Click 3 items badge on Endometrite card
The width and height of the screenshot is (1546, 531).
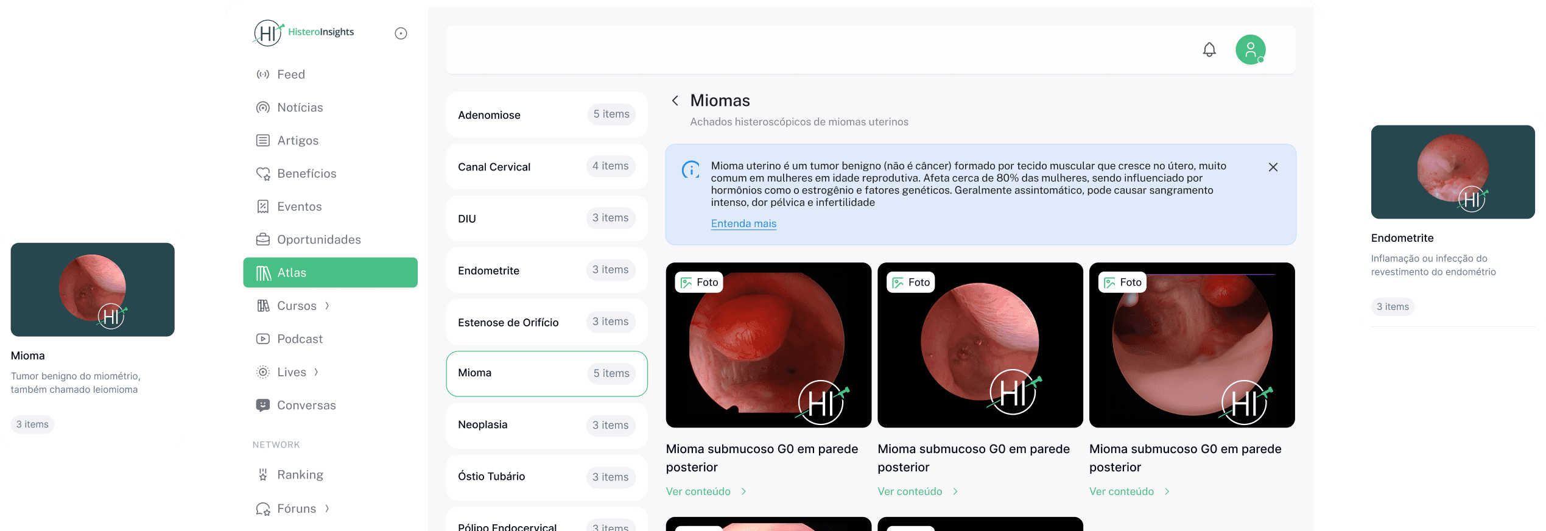coord(1393,307)
